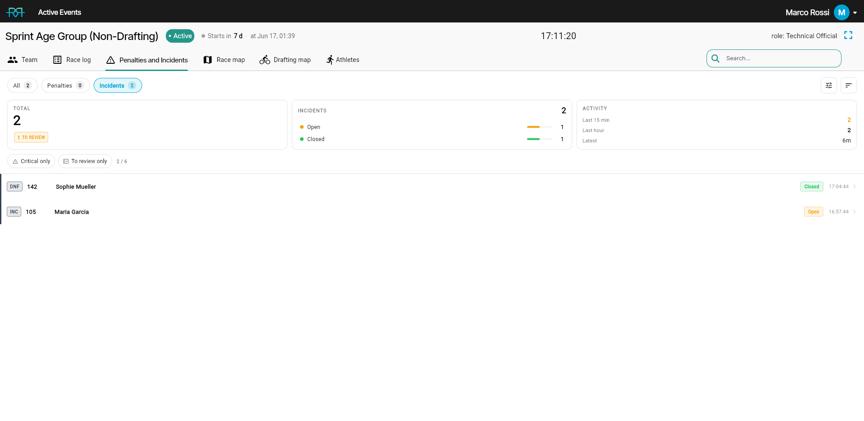Click Last hour activity row
Image resolution: width=864 pixels, height=421 pixels.
[716, 130]
